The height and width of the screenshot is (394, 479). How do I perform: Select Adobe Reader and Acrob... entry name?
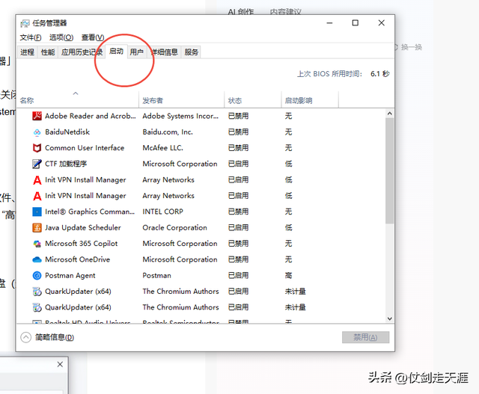(91, 117)
